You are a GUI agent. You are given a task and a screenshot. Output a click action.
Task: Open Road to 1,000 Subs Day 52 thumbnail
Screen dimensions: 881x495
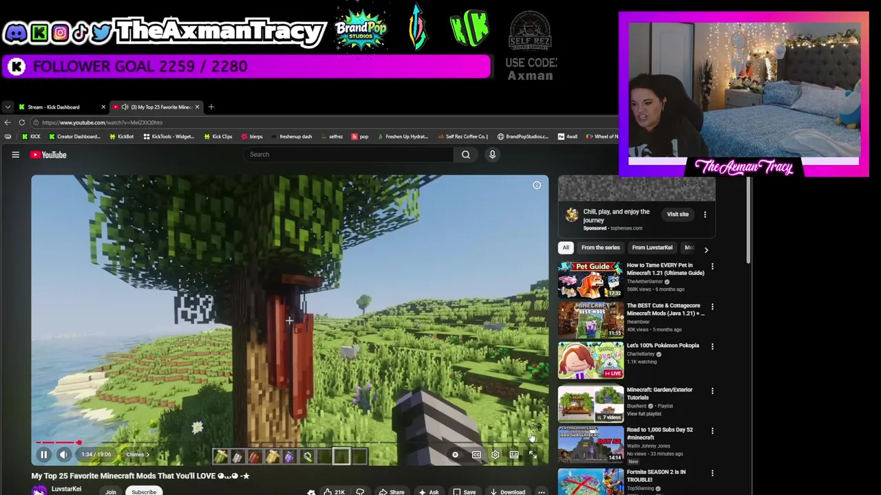[x=591, y=444]
